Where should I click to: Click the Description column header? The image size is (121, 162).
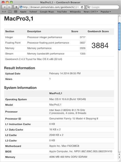[34, 31]
